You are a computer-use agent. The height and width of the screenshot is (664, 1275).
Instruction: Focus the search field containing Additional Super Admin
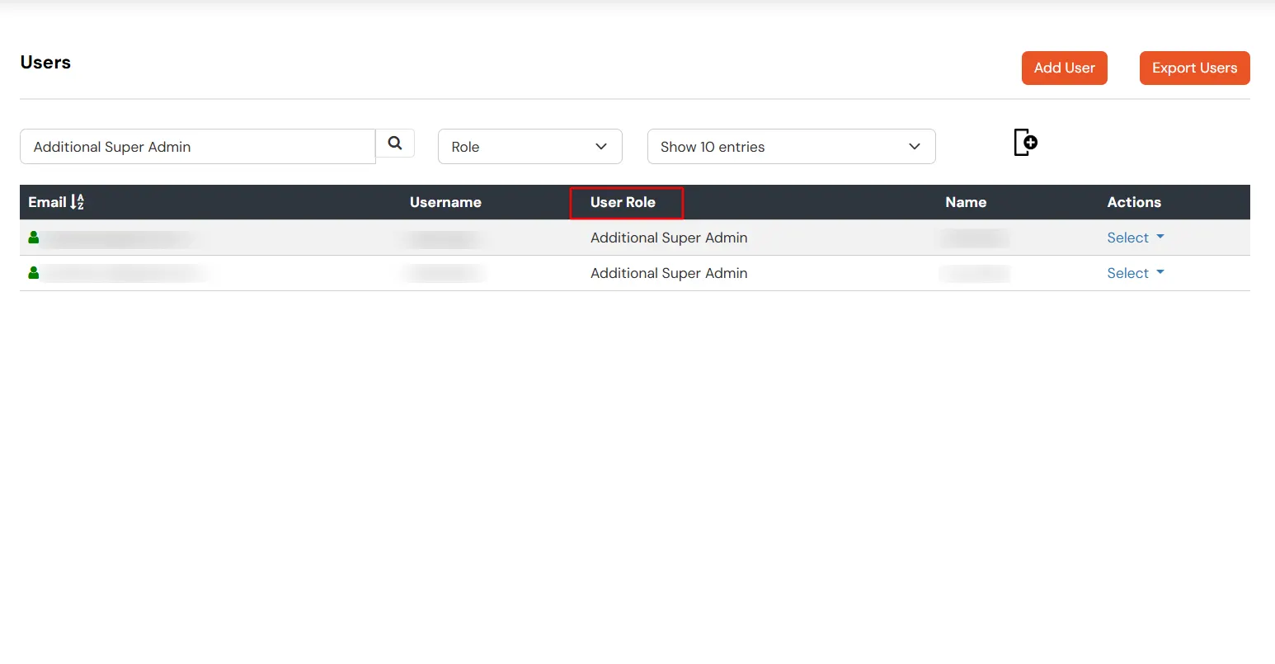(x=198, y=147)
